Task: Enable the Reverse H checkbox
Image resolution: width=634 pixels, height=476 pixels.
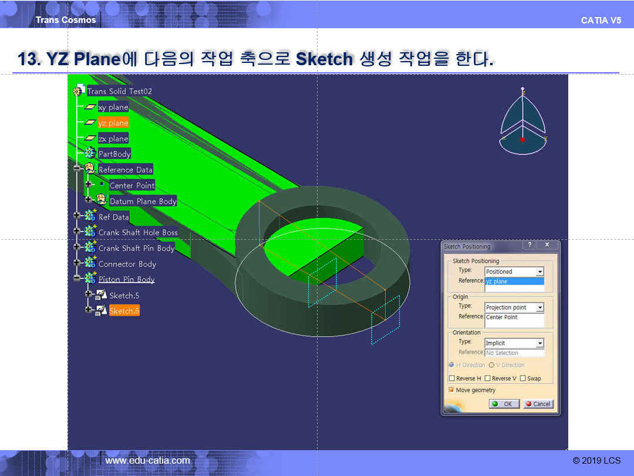Action: (452, 378)
